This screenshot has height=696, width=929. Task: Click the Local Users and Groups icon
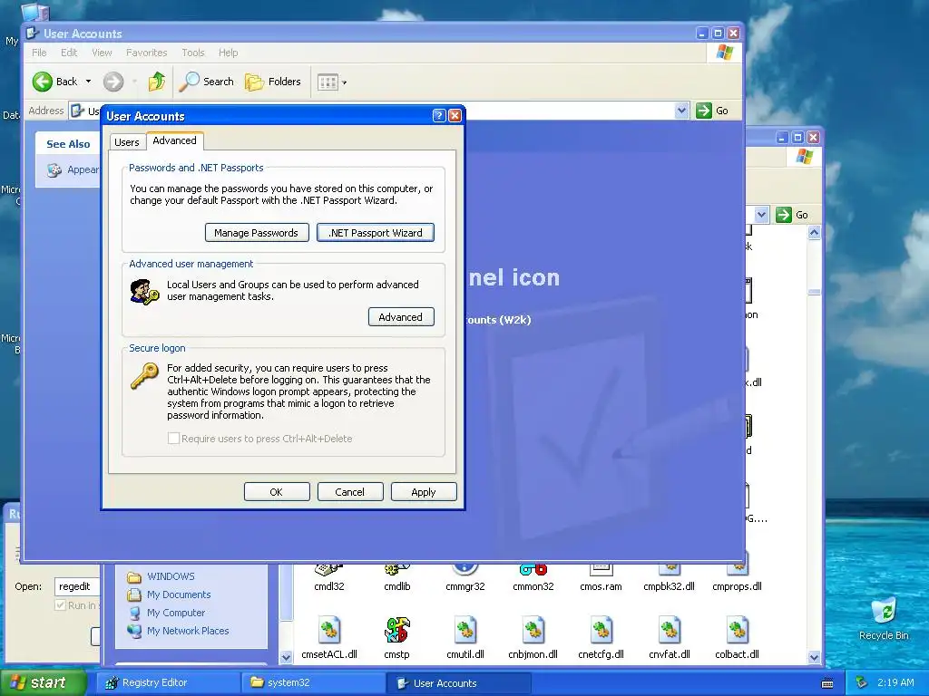pos(144,292)
